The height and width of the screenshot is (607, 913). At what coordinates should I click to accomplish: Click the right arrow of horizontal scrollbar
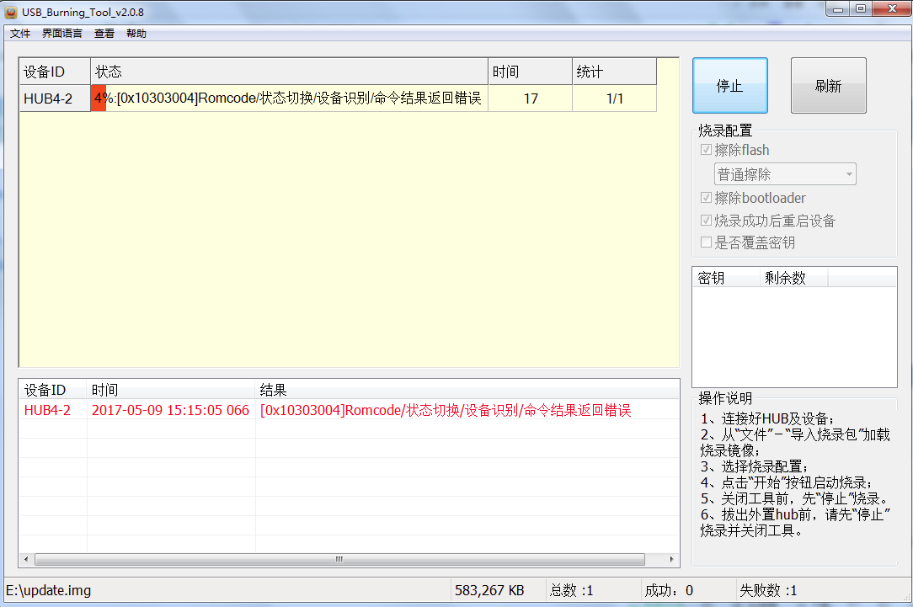pyautogui.click(x=671, y=559)
